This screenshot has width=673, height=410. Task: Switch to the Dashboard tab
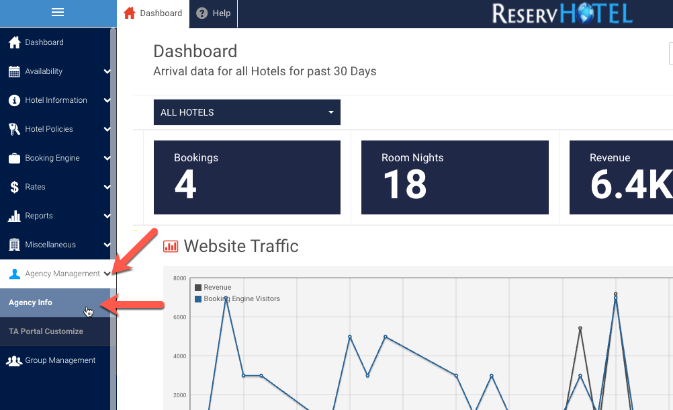152,13
